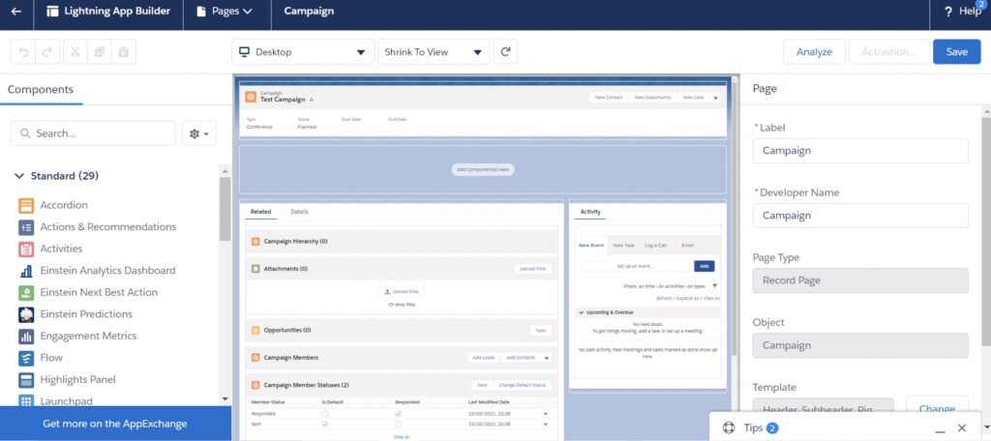Click the Analyze button

(814, 52)
